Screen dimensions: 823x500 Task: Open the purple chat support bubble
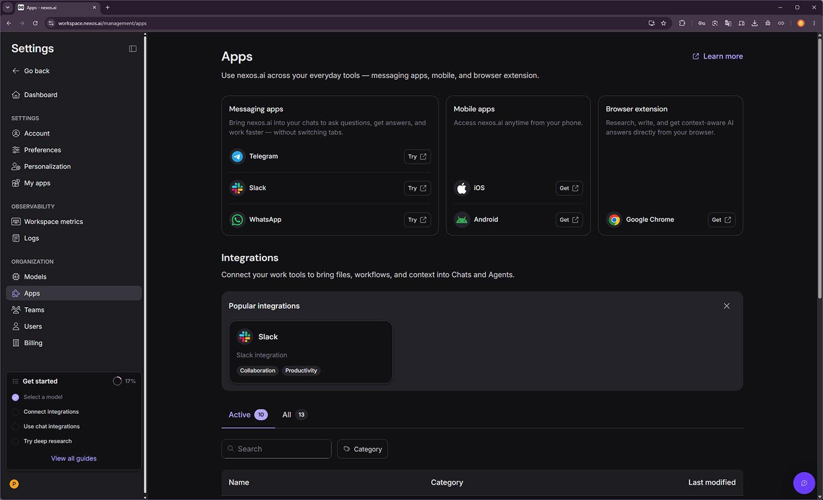804,483
